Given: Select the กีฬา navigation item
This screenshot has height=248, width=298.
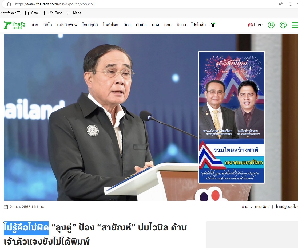Looking at the screenshot, I should click(127, 25).
